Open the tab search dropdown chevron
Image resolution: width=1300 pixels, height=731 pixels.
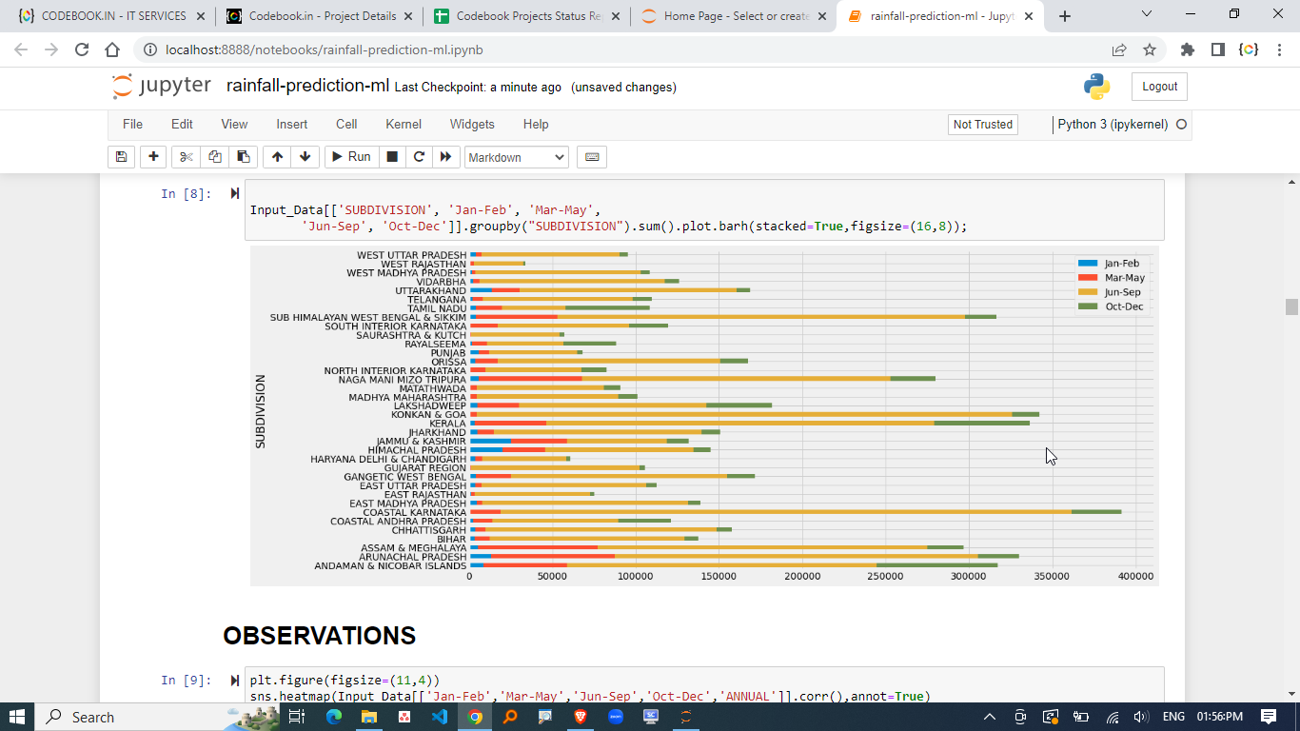(1147, 14)
